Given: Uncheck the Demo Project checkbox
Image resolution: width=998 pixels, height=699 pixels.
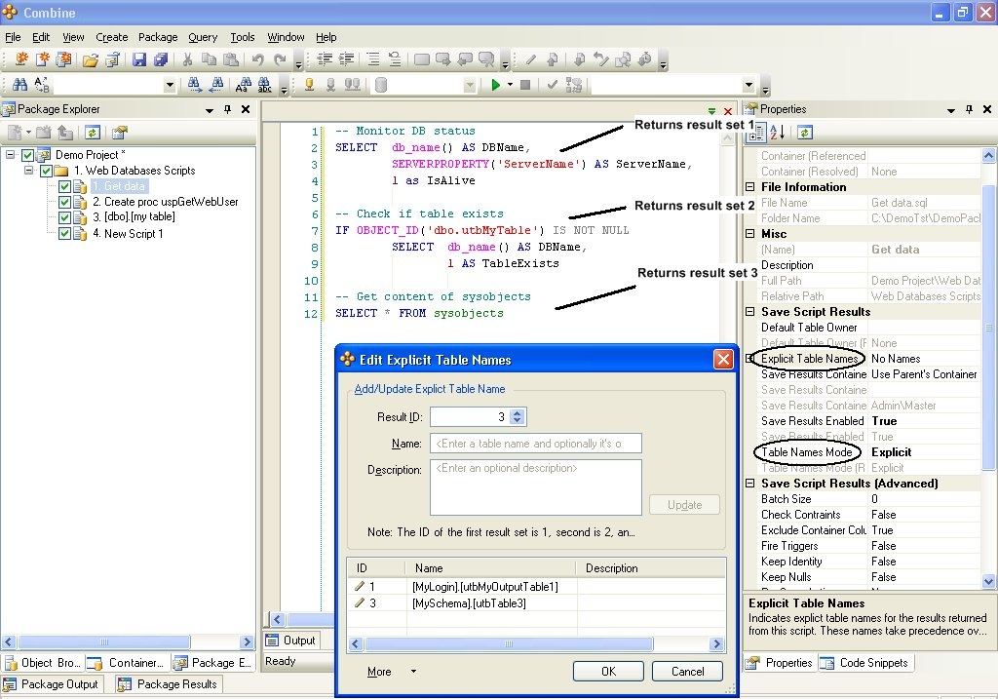Looking at the screenshot, I should (x=27, y=156).
